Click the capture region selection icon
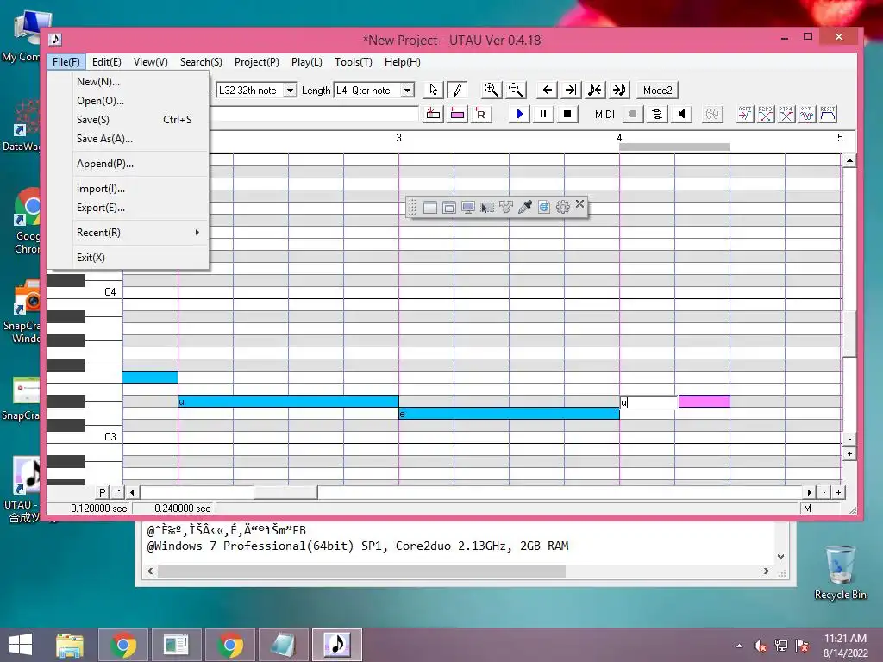 [x=487, y=208]
